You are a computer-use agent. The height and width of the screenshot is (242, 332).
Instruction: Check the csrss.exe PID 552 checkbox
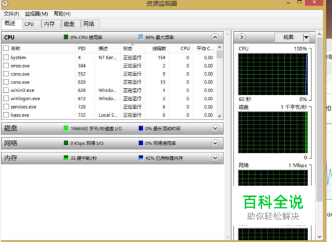tap(6, 74)
